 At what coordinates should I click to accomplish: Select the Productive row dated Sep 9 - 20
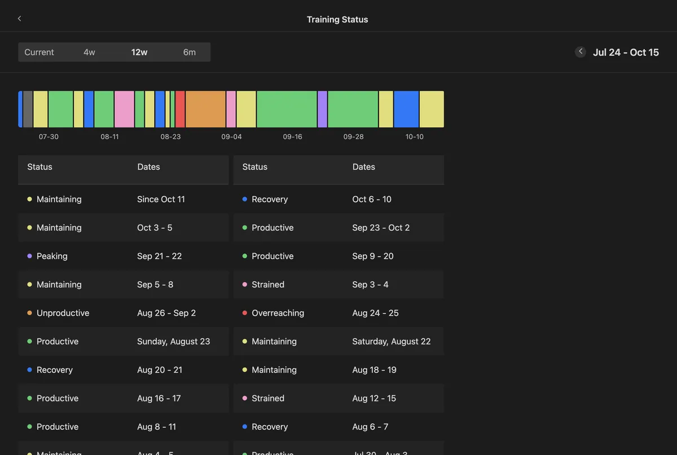point(338,256)
